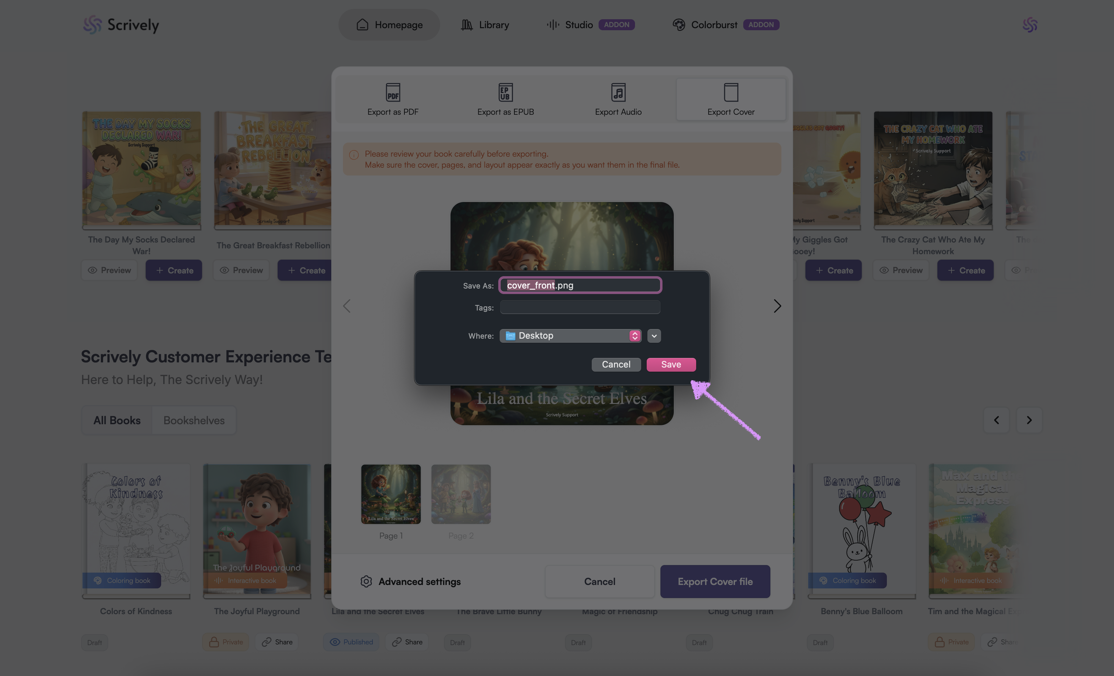The height and width of the screenshot is (676, 1114).
Task: Switch to the Export Cover tab
Action: pyautogui.click(x=731, y=99)
